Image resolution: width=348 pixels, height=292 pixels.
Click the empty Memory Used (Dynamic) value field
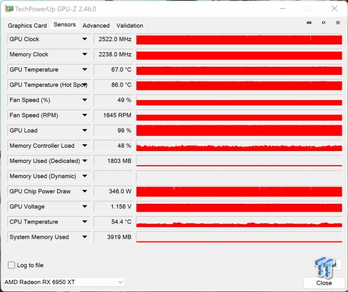pyautogui.click(x=113, y=176)
